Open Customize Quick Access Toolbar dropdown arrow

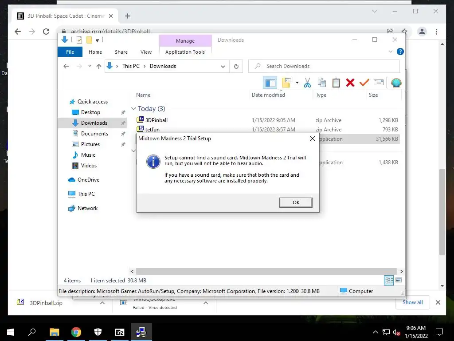pyautogui.click(x=97, y=40)
